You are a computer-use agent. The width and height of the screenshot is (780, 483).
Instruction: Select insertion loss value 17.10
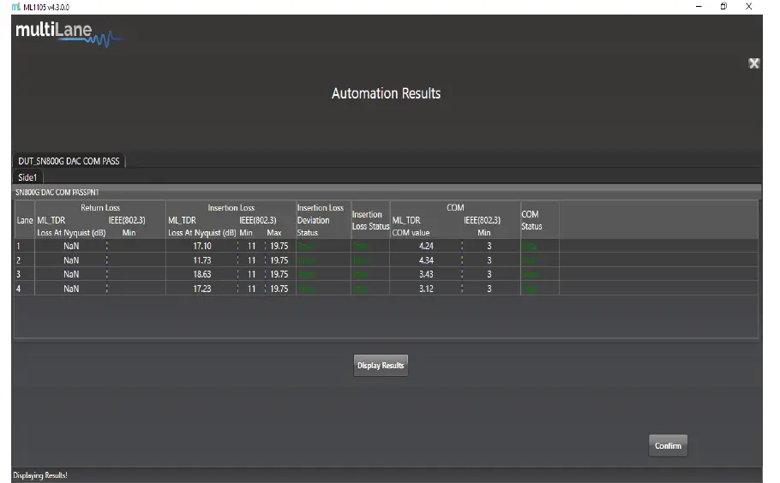pyautogui.click(x=202, y=246)
